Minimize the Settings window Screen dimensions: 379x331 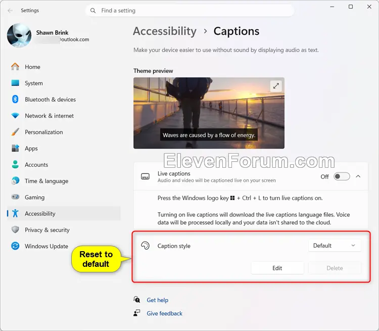[332, 7]
